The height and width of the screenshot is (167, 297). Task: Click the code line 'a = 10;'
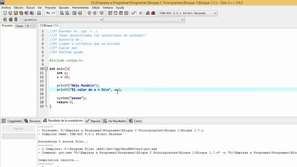[x=63, y=77]
